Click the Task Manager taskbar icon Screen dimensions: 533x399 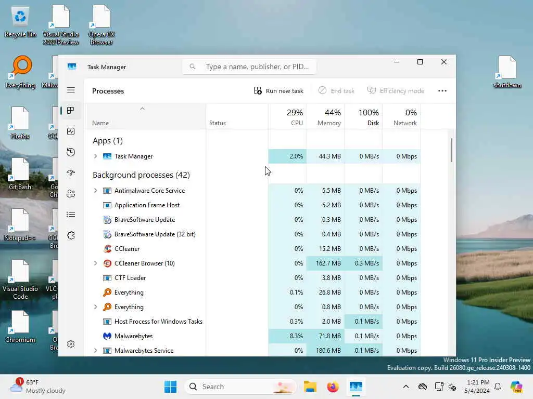click(356, 387)
